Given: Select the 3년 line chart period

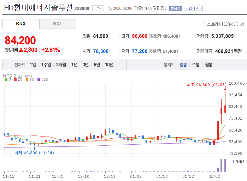Looking at the screenshot, I should [86, 65].
